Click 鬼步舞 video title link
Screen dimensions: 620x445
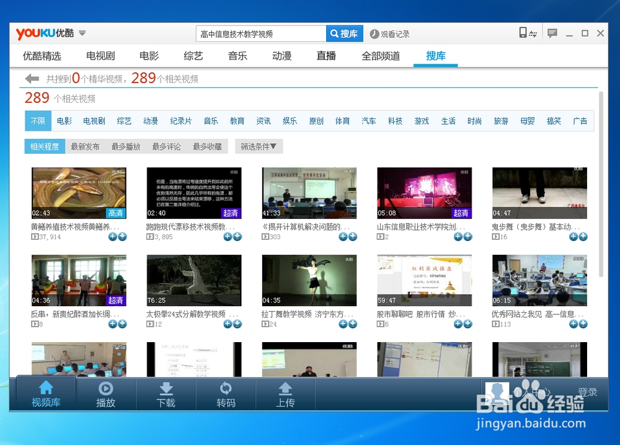click(x=536, y=227)
